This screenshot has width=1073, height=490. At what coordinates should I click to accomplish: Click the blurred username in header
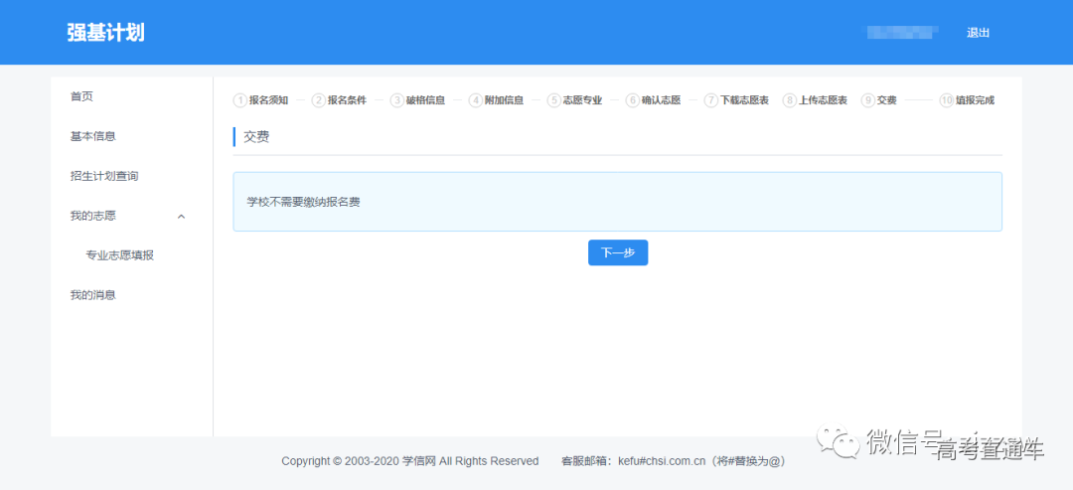click(902, 32)
